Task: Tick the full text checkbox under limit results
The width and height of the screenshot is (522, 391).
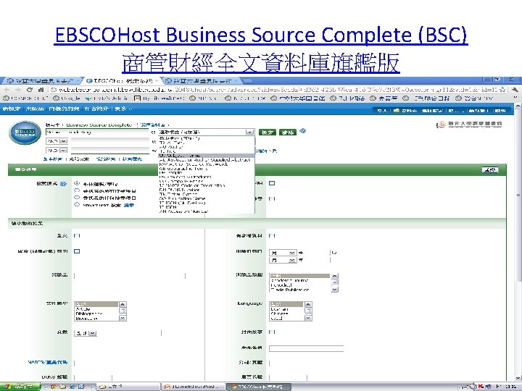Action: 77,236
